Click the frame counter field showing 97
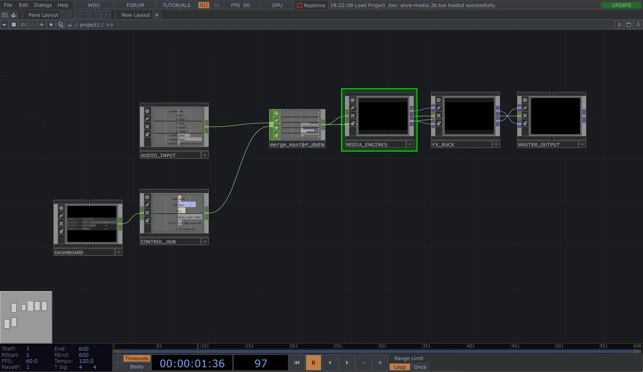Viewport: 643px width, 372px height. point(261,363)
